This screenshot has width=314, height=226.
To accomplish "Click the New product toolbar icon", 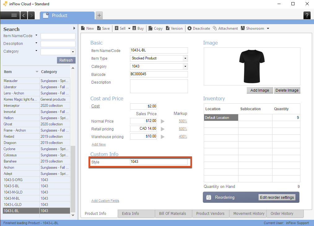I will click(83, 28).
